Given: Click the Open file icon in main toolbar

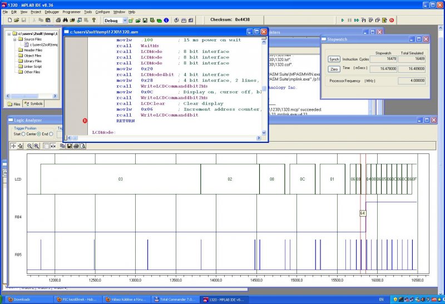Looking at the screenshot, I should pyautogui.click(x=16, y=20).
